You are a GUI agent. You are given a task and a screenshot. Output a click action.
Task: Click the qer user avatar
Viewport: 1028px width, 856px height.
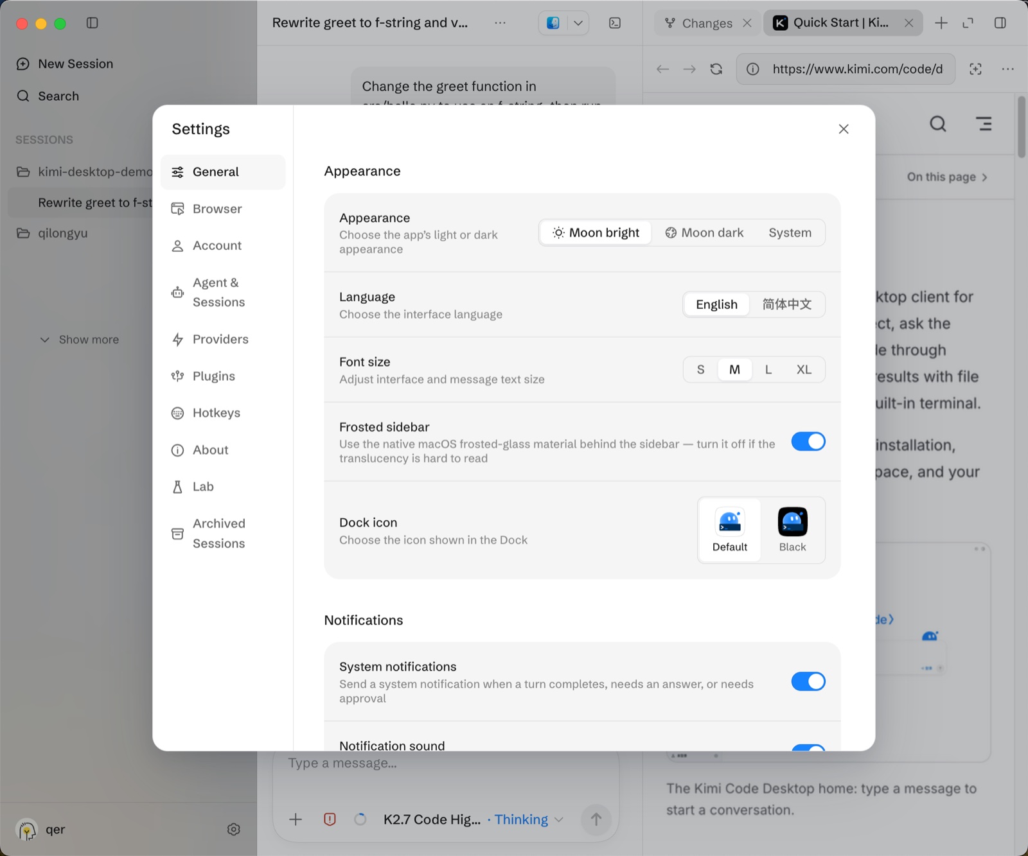(27, 830)
